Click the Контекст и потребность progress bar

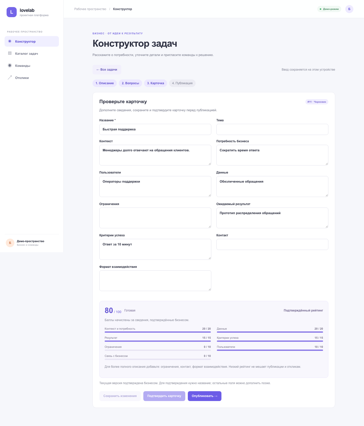pyautogui.click(x=158, y=332)
